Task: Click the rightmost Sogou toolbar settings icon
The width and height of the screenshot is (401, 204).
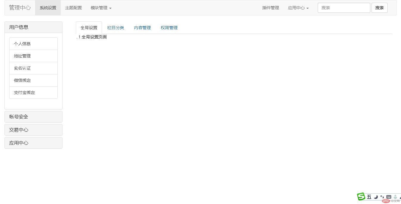Action: click(x=400, y=197)
